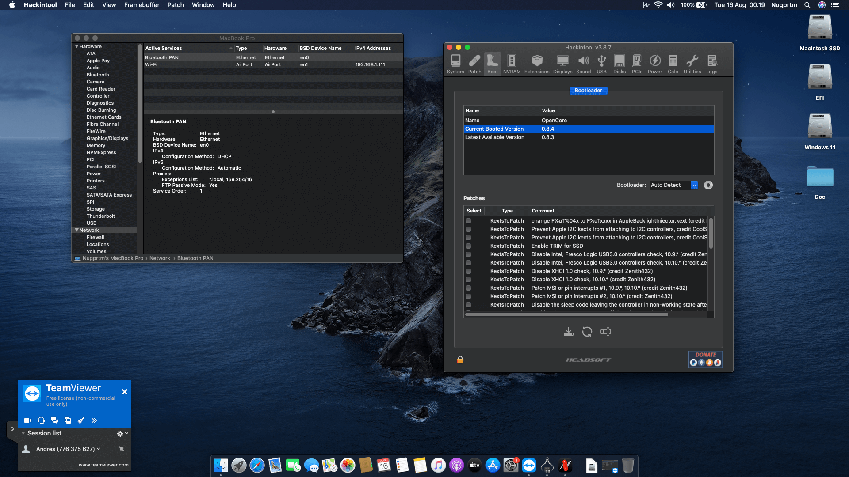This screenshot has height=477, width=849.
Task: Tick the Disable XHCI 1.0 check 10.9 checkbox
Action: (x=468, y=271)
